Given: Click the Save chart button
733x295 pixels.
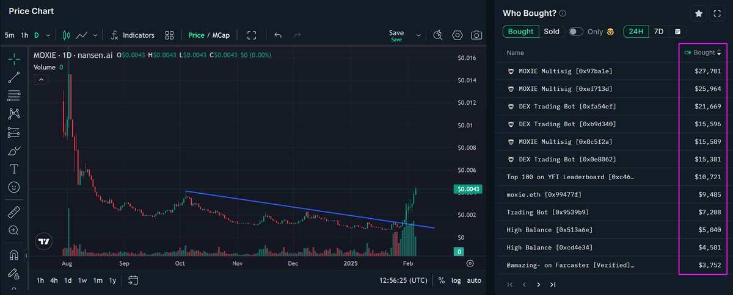Looking at the screenshot, I should point(396,35).
